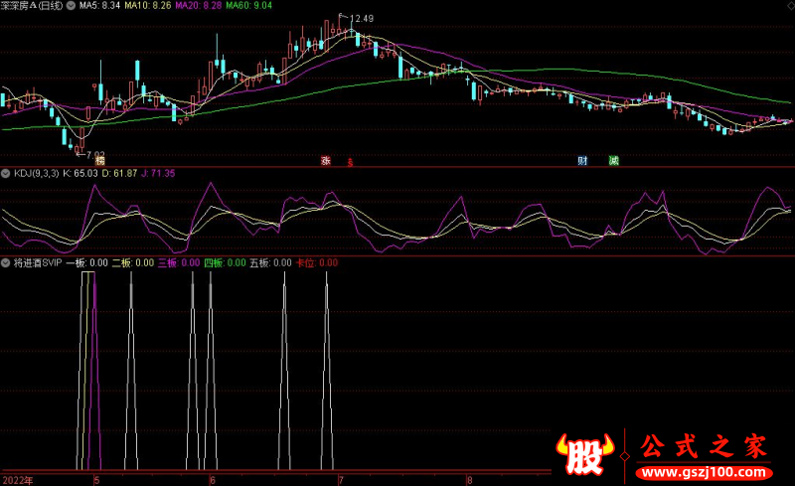Toggle the KDJ indicator panel circle button
The width and height of the screenshot is (795, 486).
coord(7,174)
